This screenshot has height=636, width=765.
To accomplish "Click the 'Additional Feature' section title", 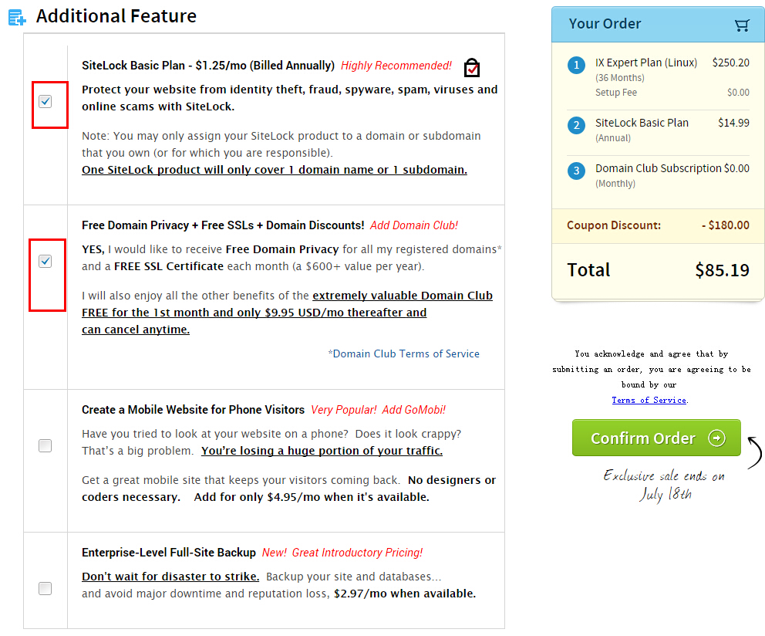I will tap(116, 16).
